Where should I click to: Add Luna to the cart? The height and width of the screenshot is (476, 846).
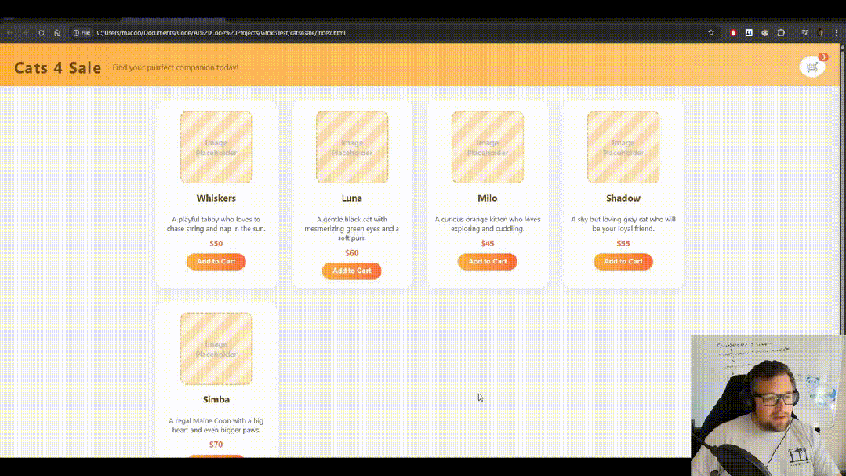click(x=351, y=271)
